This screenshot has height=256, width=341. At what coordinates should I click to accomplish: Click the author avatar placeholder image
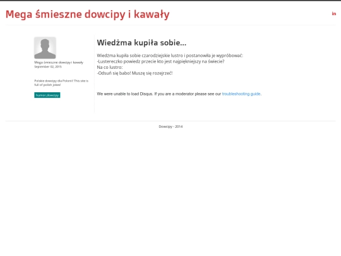click(45, 47)
